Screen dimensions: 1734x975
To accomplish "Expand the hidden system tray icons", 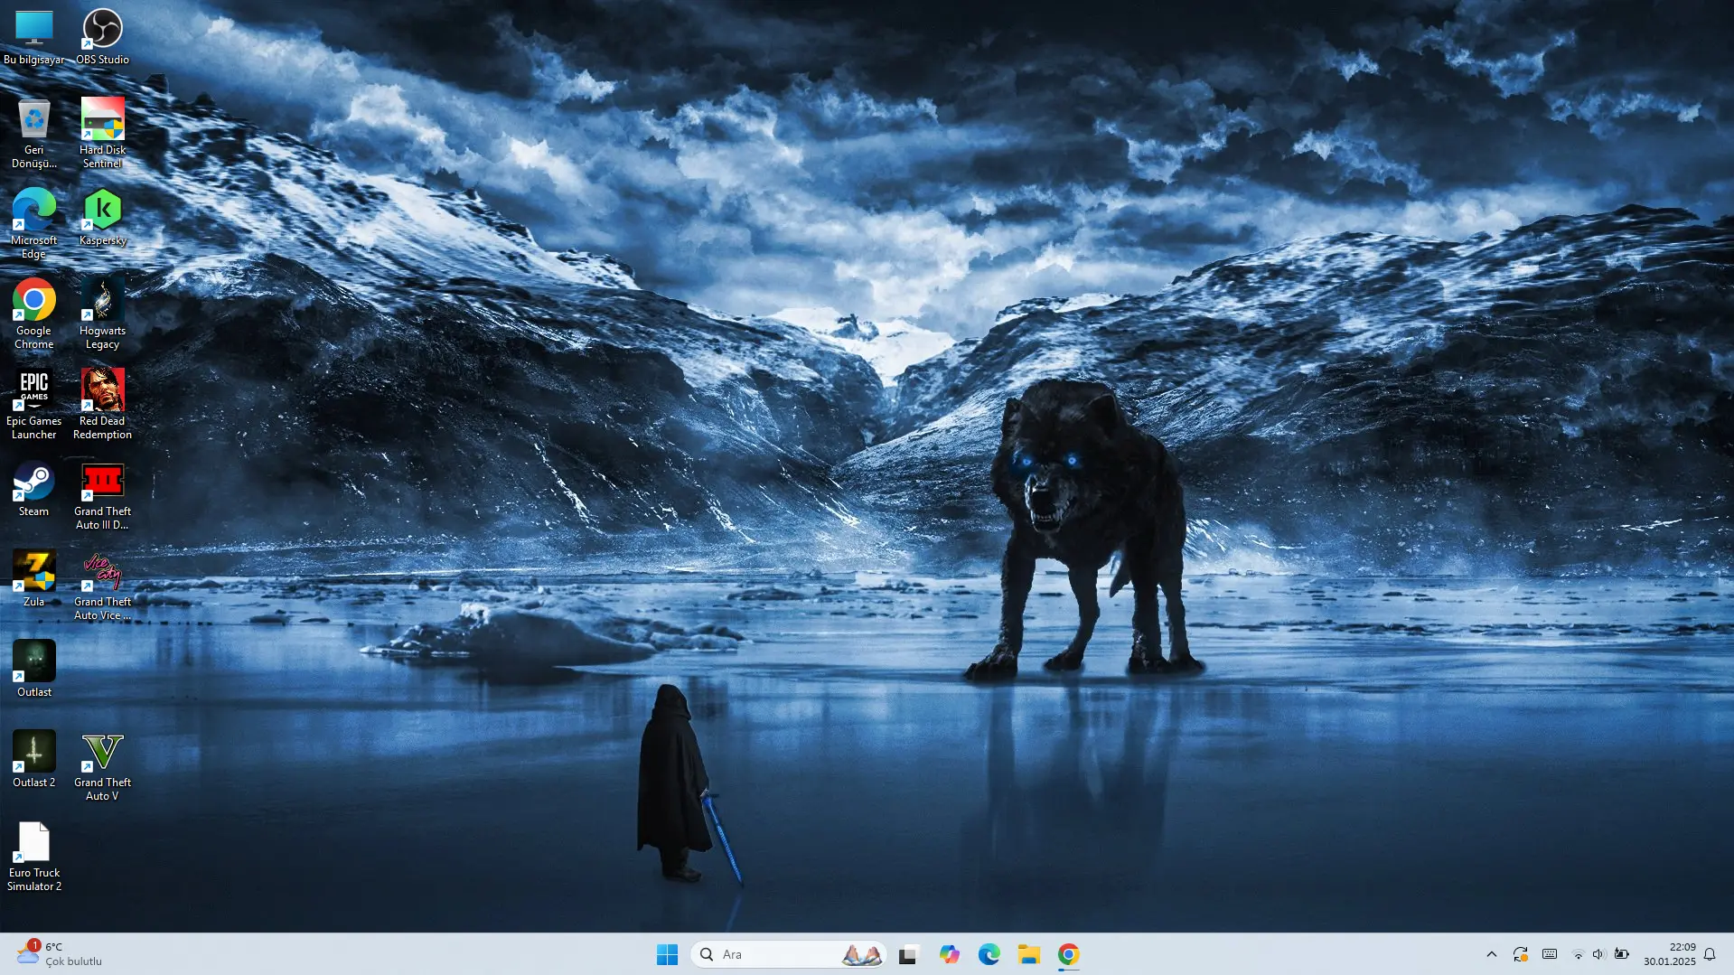I will [1492, 954].
